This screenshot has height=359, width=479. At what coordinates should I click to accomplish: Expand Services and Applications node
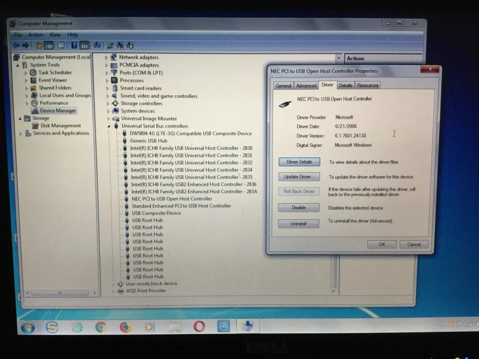(x=21, y=134)
